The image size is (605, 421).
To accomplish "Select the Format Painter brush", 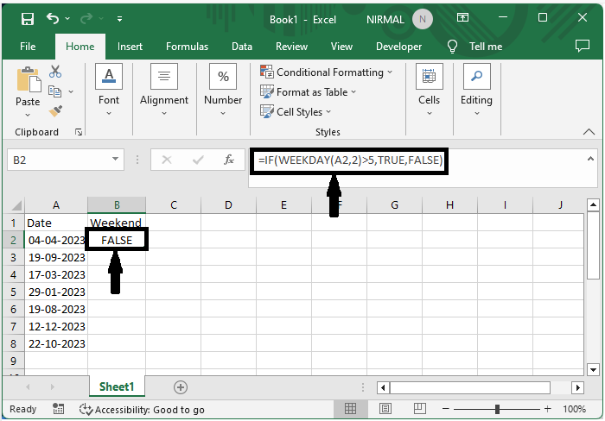I will point(55,111).
